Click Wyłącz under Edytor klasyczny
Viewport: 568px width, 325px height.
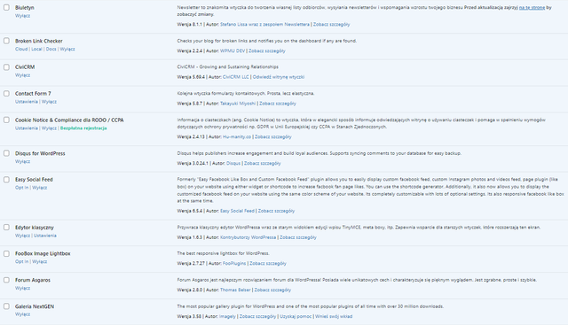click(22, 236)
